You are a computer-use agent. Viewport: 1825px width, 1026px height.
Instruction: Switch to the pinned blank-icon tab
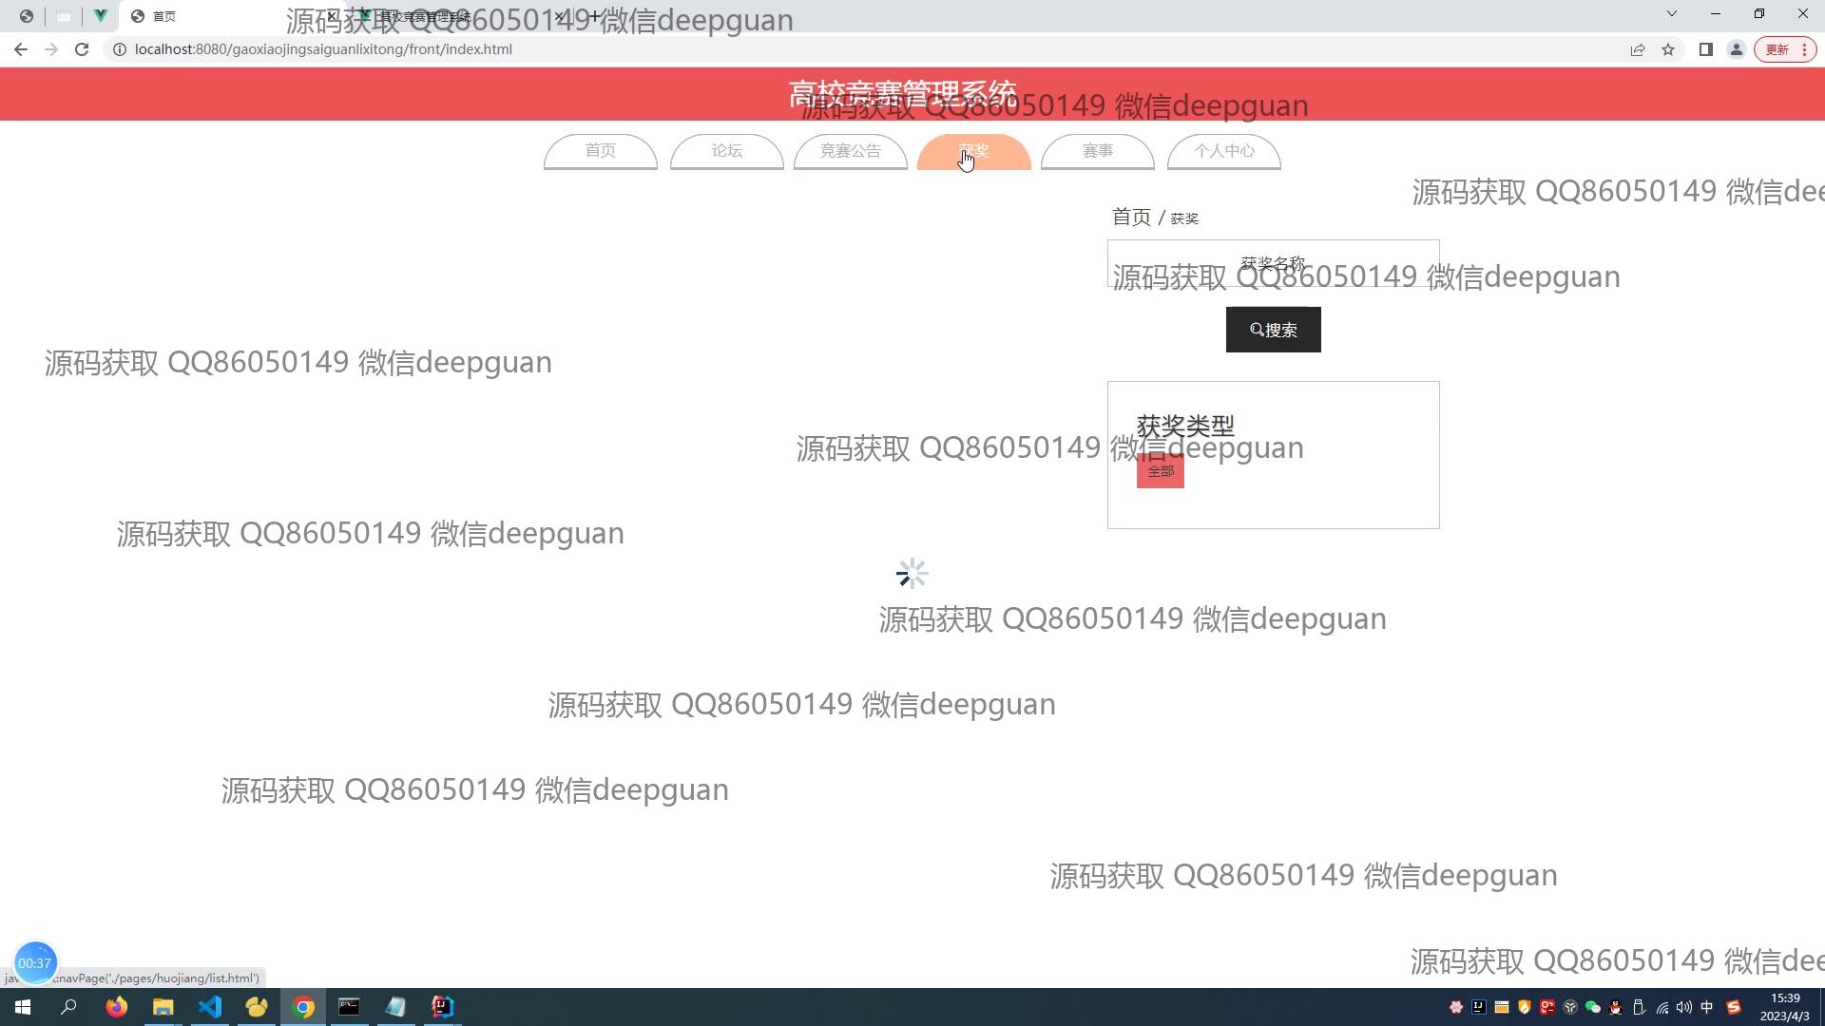pos(64,16)
